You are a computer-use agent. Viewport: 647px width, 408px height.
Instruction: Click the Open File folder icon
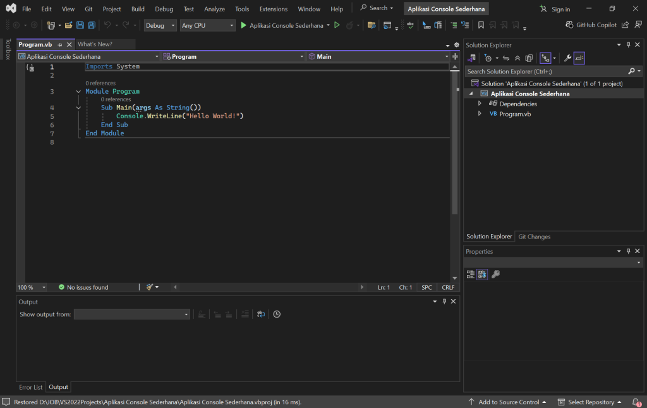(68, 25)
